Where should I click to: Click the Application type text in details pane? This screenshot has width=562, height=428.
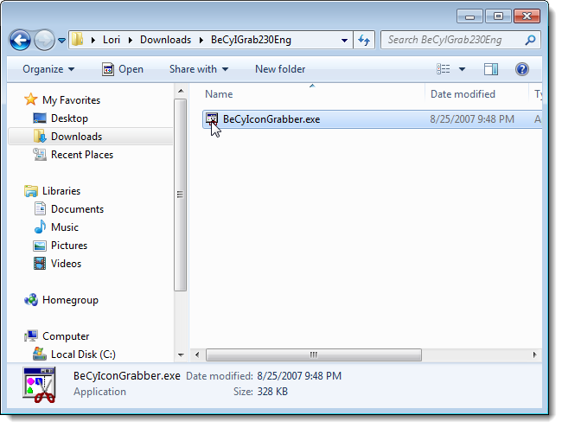point(100,392)
